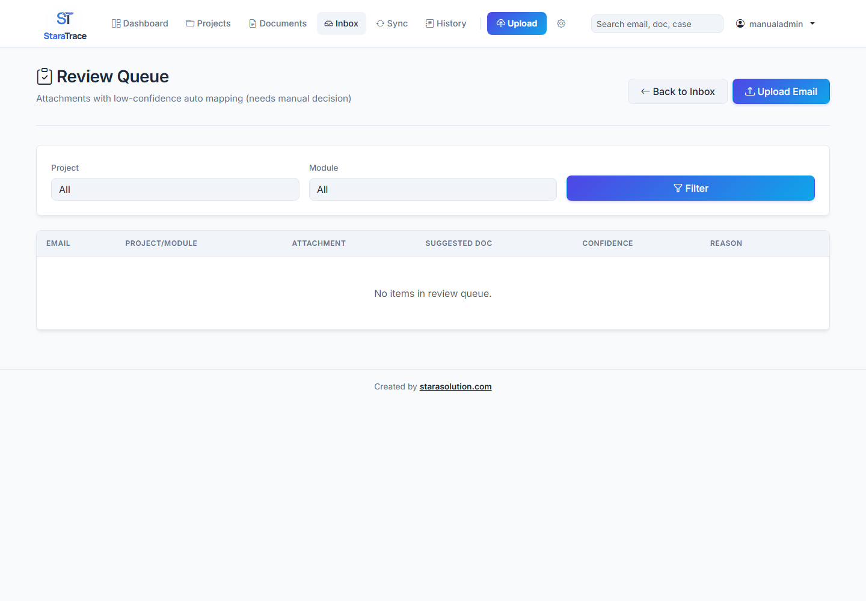Open the starasolution.com link

[456, 386]
